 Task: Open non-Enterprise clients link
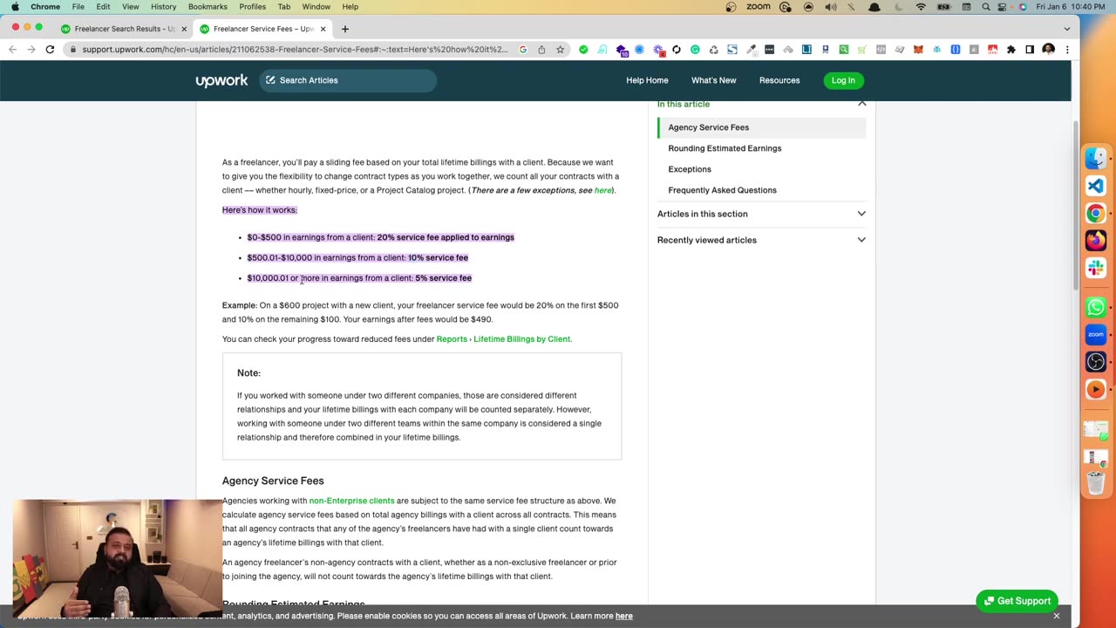click(x=351, y=501)
